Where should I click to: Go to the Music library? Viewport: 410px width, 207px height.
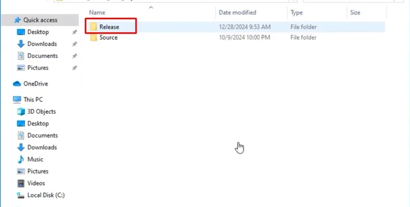coord(35,159)
